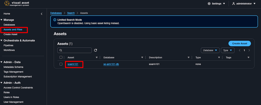Click the Assets breadcrumb text
The image size is (261, 105).
pos(84,13)
